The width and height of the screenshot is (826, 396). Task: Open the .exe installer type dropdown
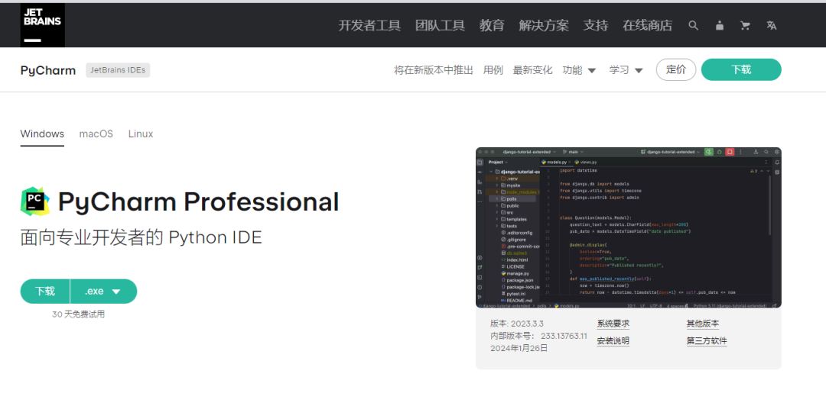[103, 291]
